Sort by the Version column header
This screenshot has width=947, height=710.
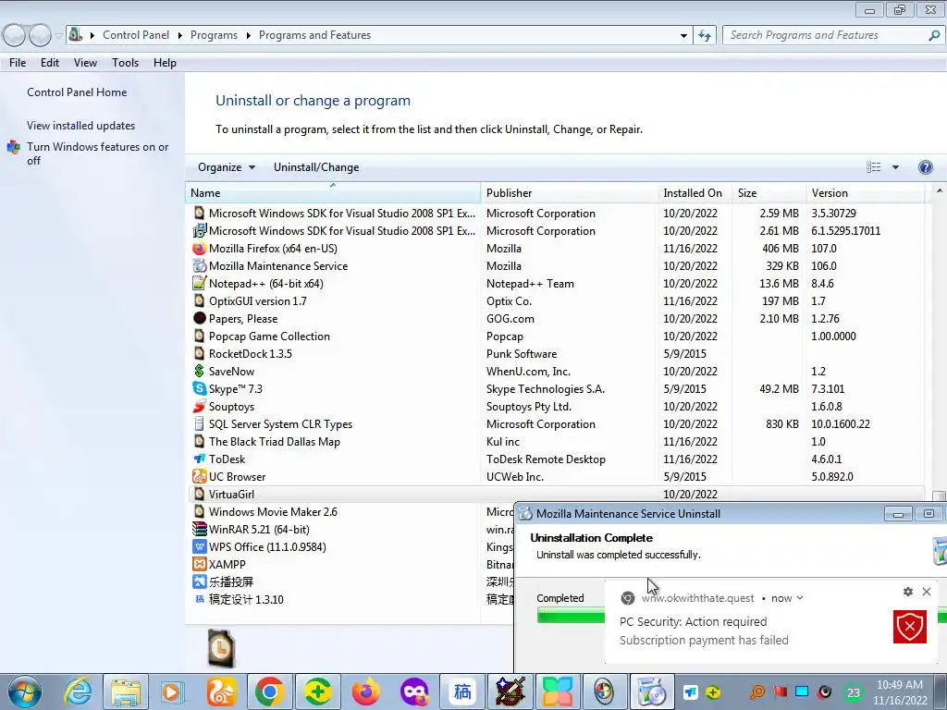pyautogui.click(x=866, y=193)
